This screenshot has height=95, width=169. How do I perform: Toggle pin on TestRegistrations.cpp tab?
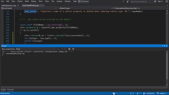pyautogui.click(x=18, y=5)
